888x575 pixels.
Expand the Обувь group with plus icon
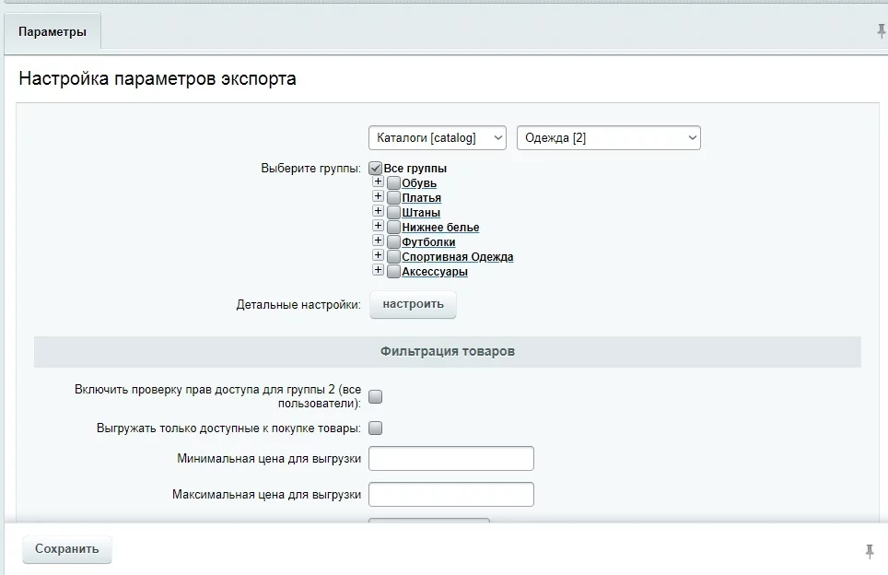click(x=378, y=182)
